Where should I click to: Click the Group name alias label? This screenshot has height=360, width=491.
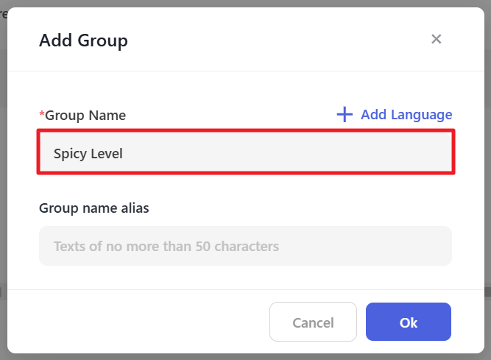coord(94,208)
